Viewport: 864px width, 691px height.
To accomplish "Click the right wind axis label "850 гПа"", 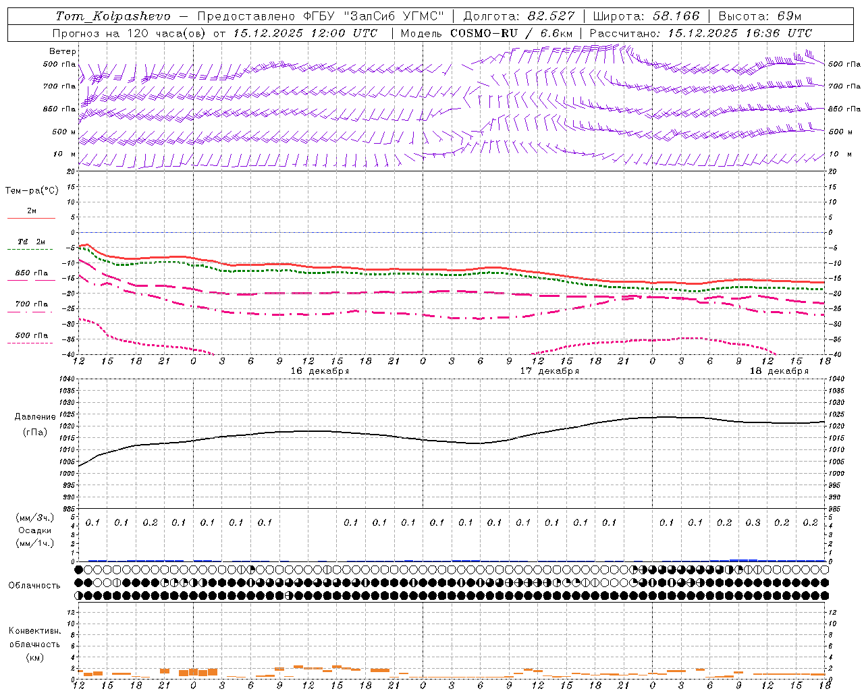I will 844,109.
